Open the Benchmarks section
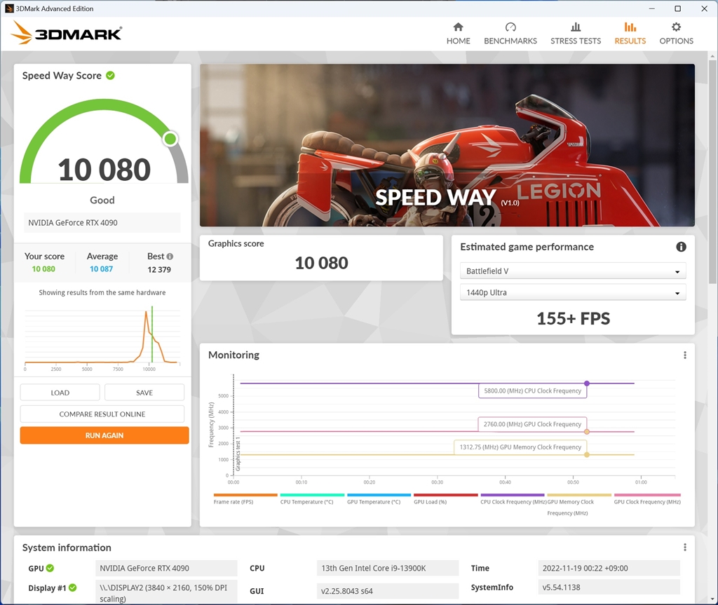The image size is (718, 605). (x=510, y=33)
